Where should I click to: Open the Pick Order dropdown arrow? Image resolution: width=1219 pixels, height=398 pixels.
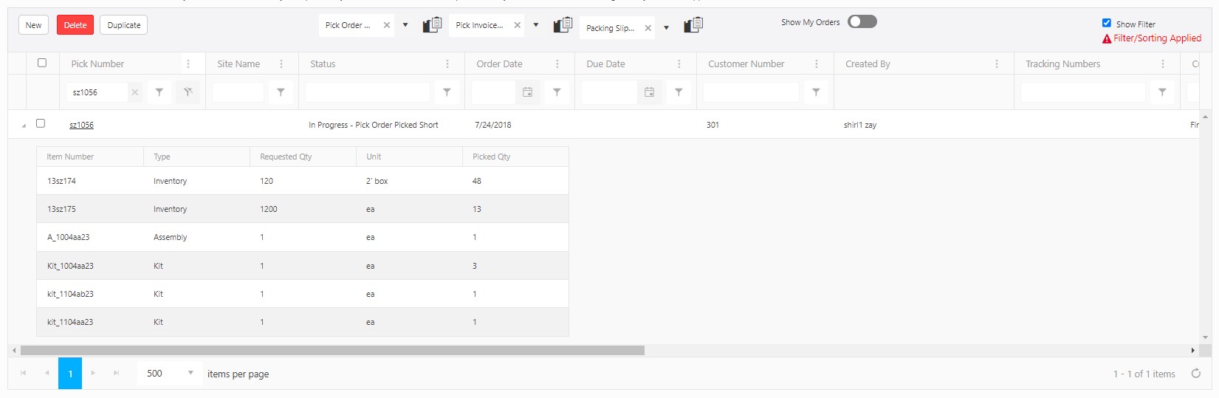[405, 25]
